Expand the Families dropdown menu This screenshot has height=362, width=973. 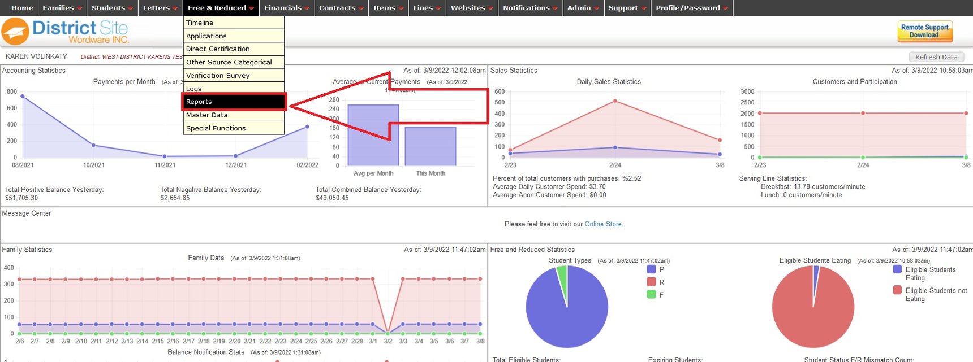pos(62,8)
